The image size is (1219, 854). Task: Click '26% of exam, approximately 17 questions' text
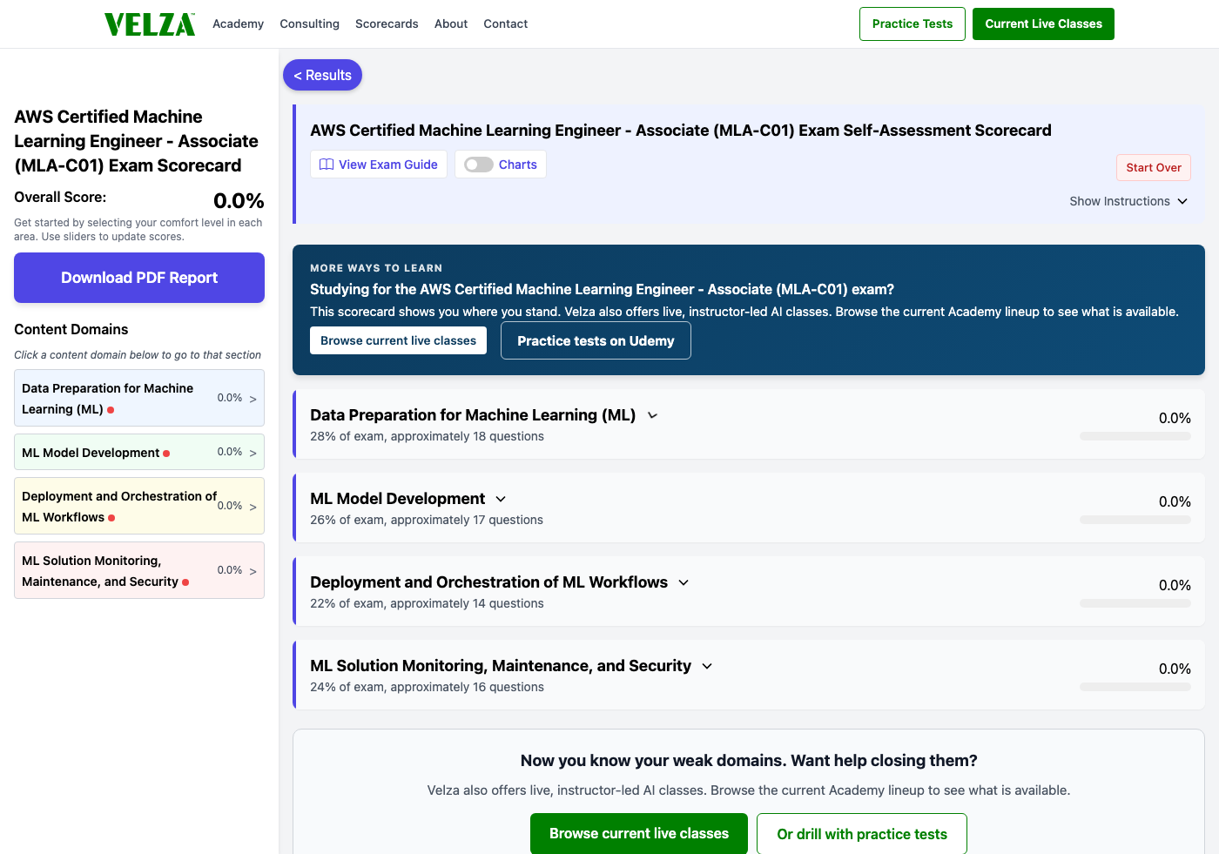pos(427,520)
